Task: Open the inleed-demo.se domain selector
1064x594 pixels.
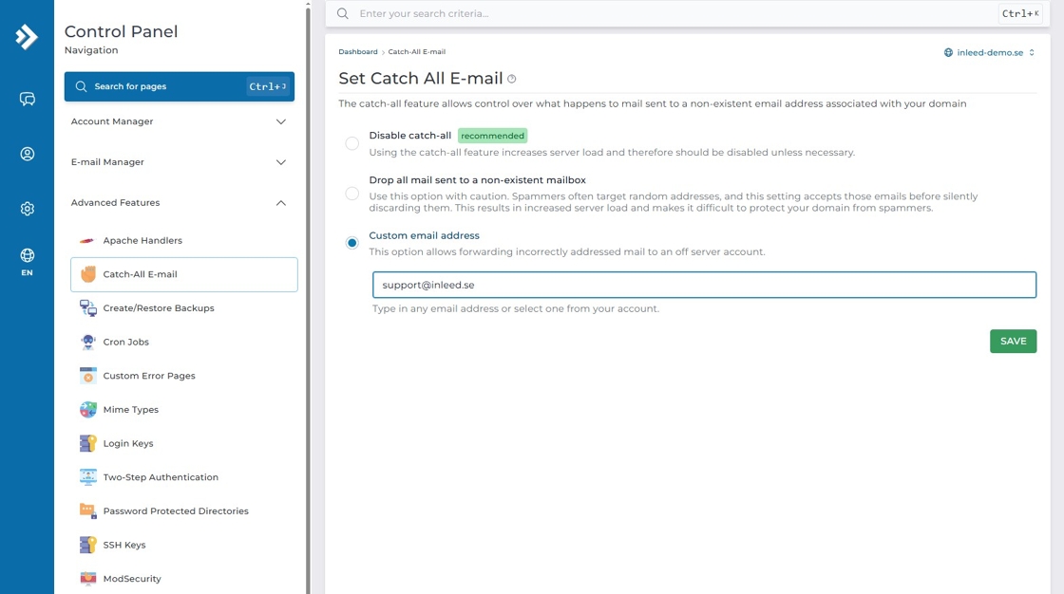Action: 989,53
